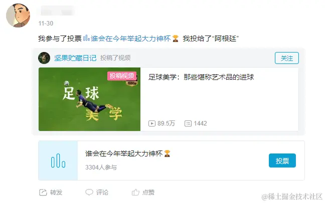Click the post date 11-30
Viewport: 325px width, 203px height.
[x=46, y=23]
